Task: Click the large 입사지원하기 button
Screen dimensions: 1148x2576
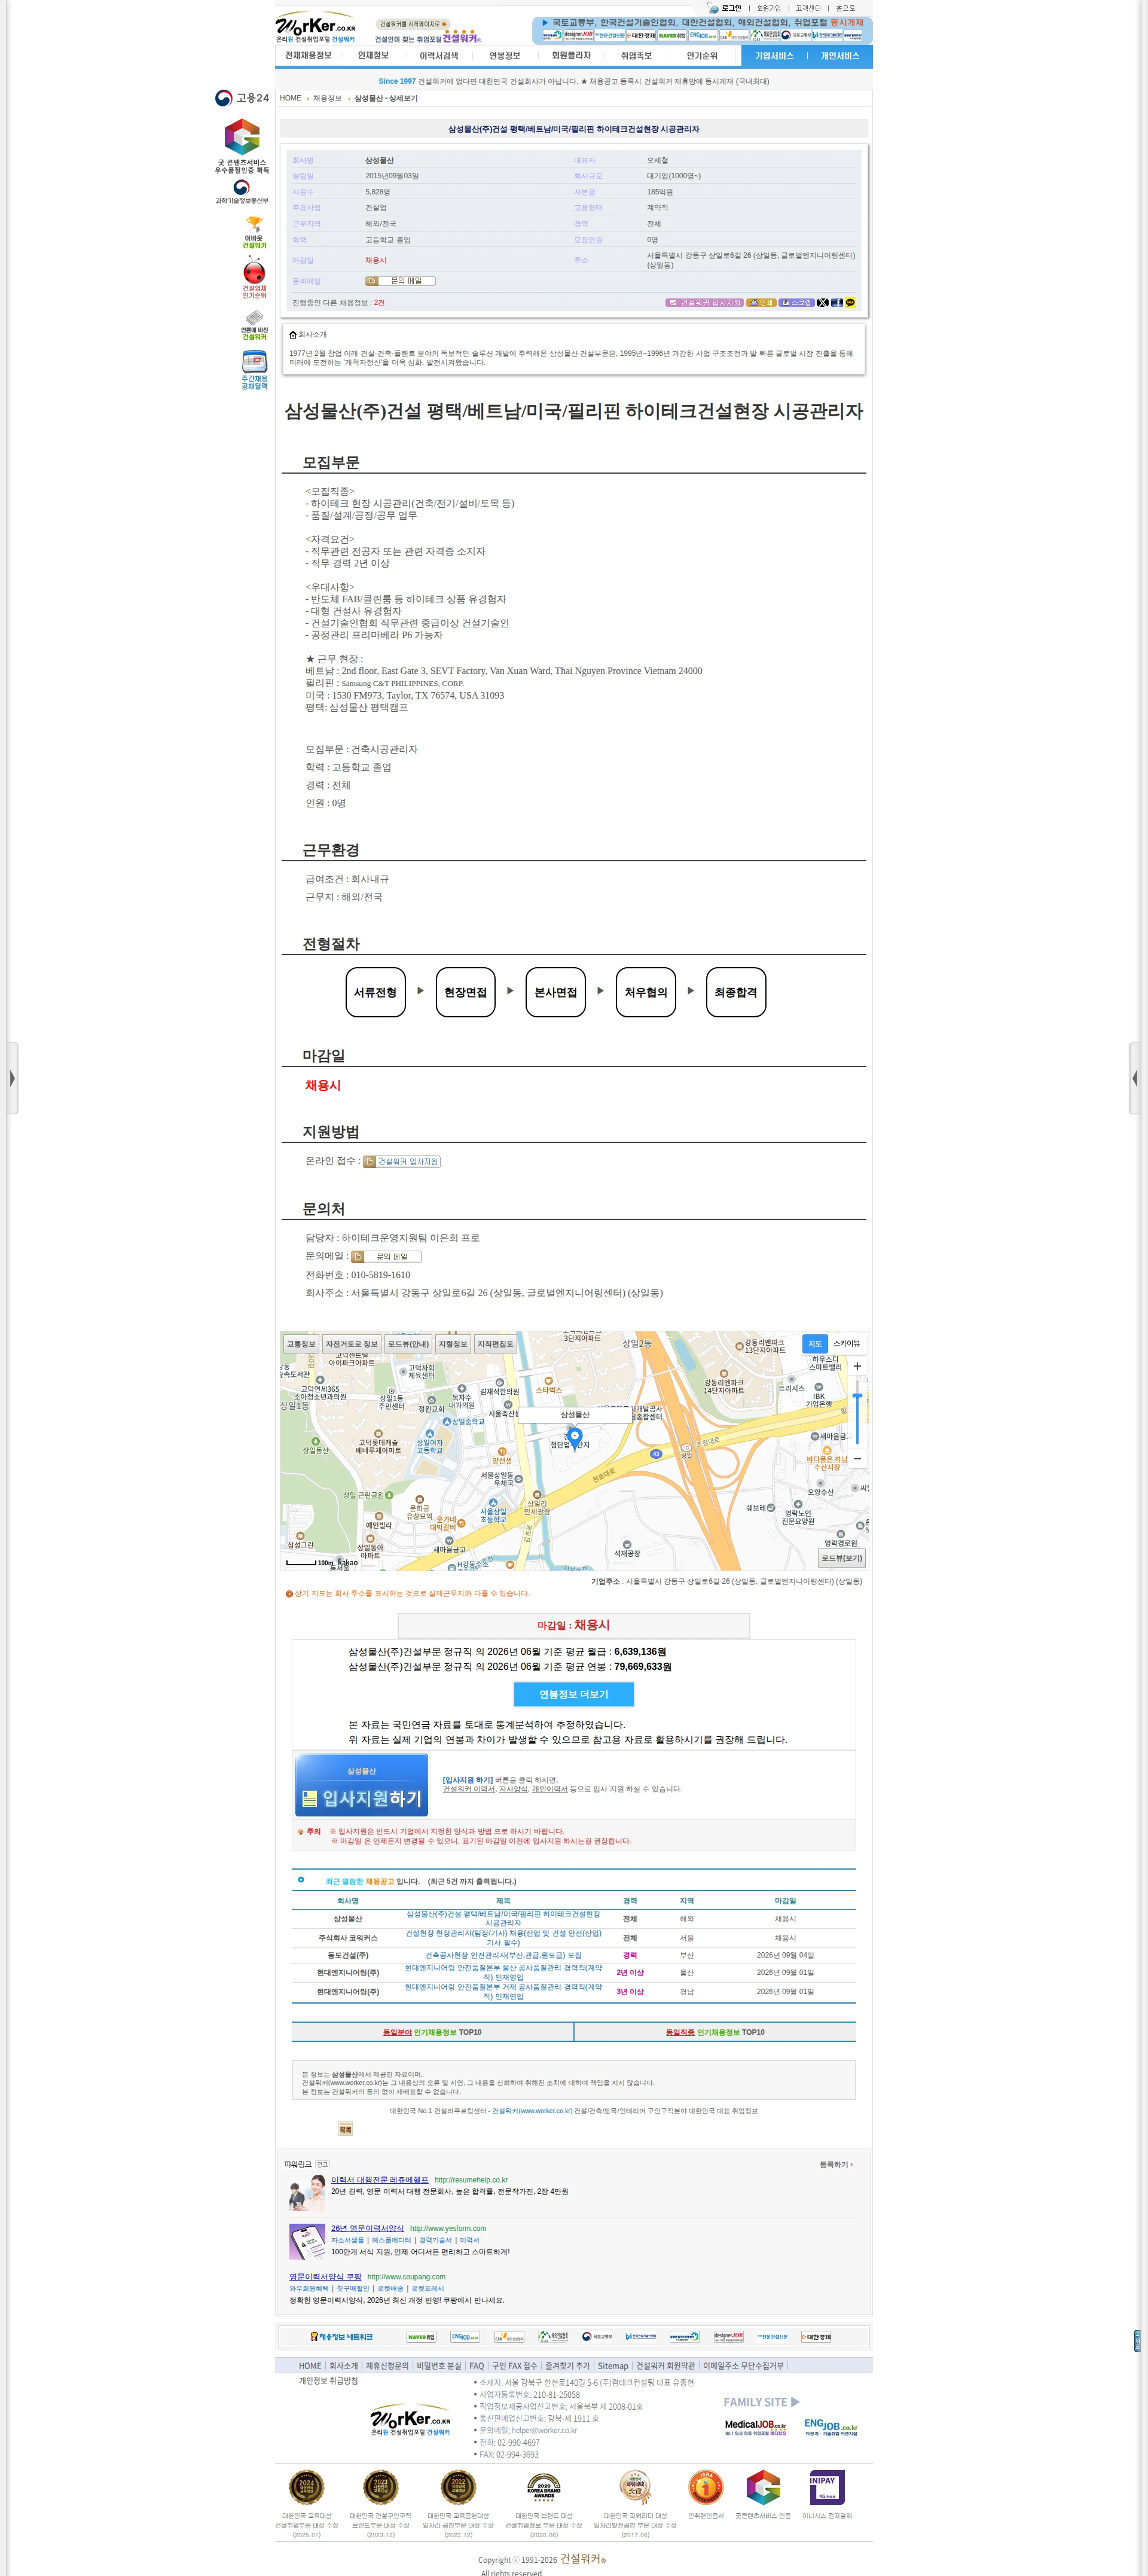Action: (x=362, y=1785)
